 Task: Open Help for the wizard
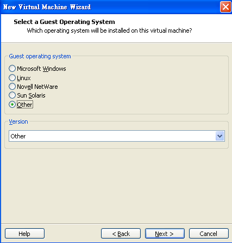(24, 234)
